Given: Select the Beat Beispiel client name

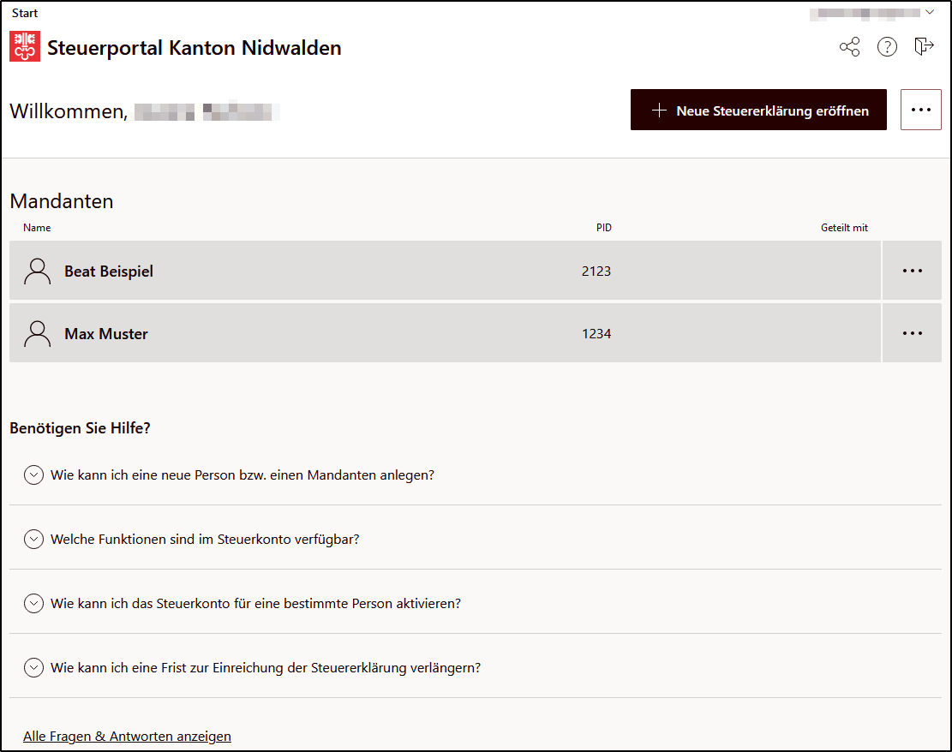Looking at the screenshot, I should (x=109, y=272).
